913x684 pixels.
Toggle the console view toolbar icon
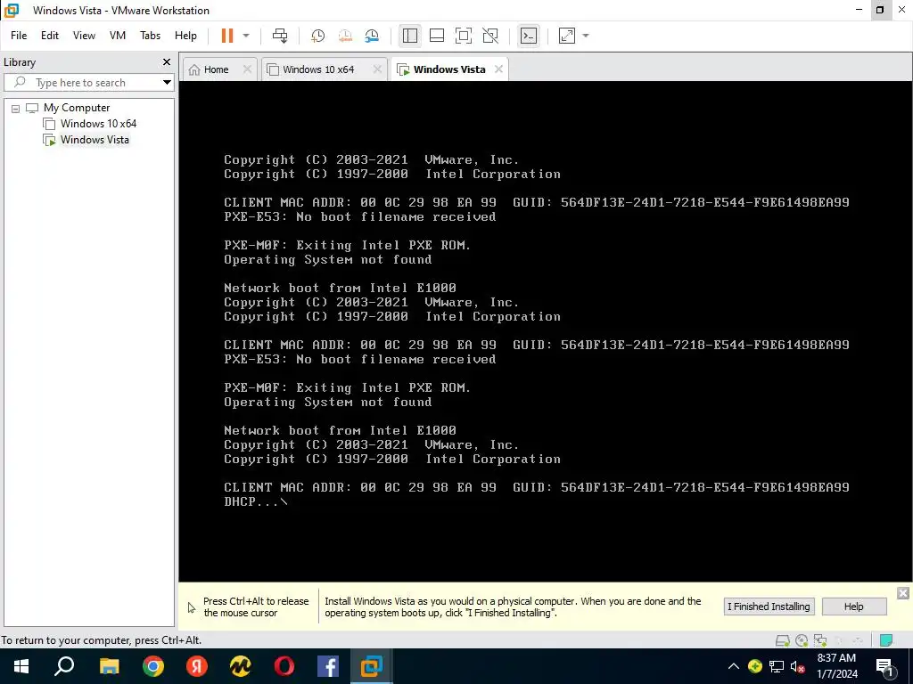click(x=529, y=36)
